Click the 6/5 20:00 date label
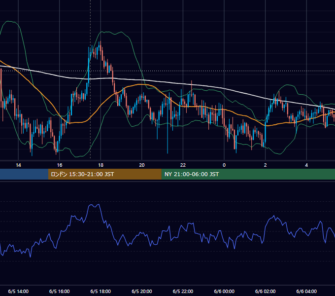This screenshot has width=335, height=296. pos(142,291)
